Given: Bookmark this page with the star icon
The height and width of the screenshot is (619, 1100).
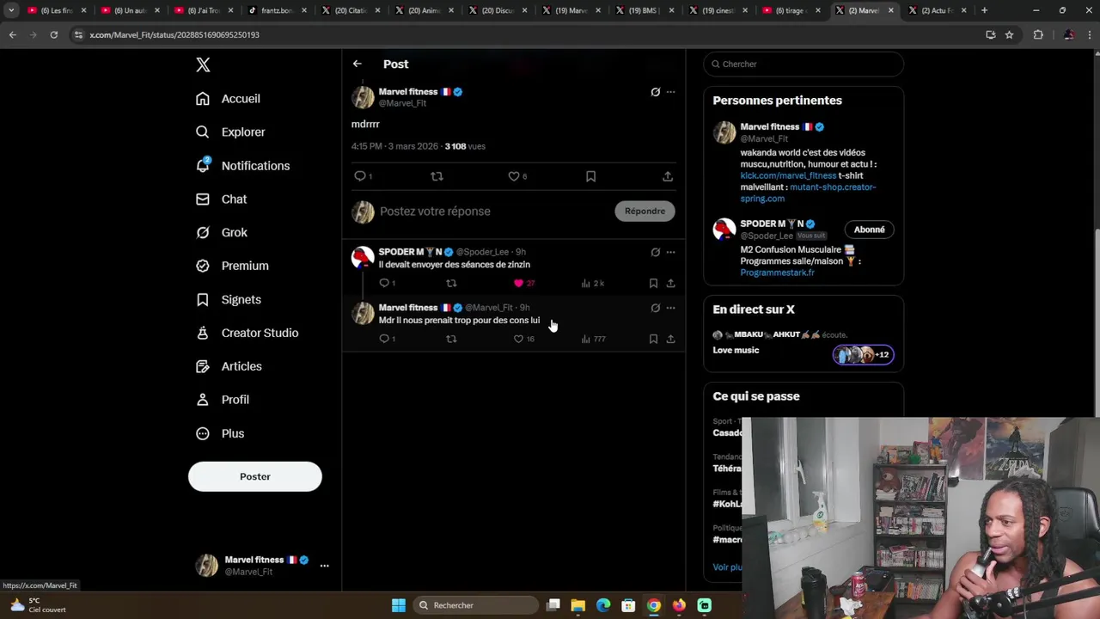Looking at the screenshot, I should click(x=1009, y=34).
